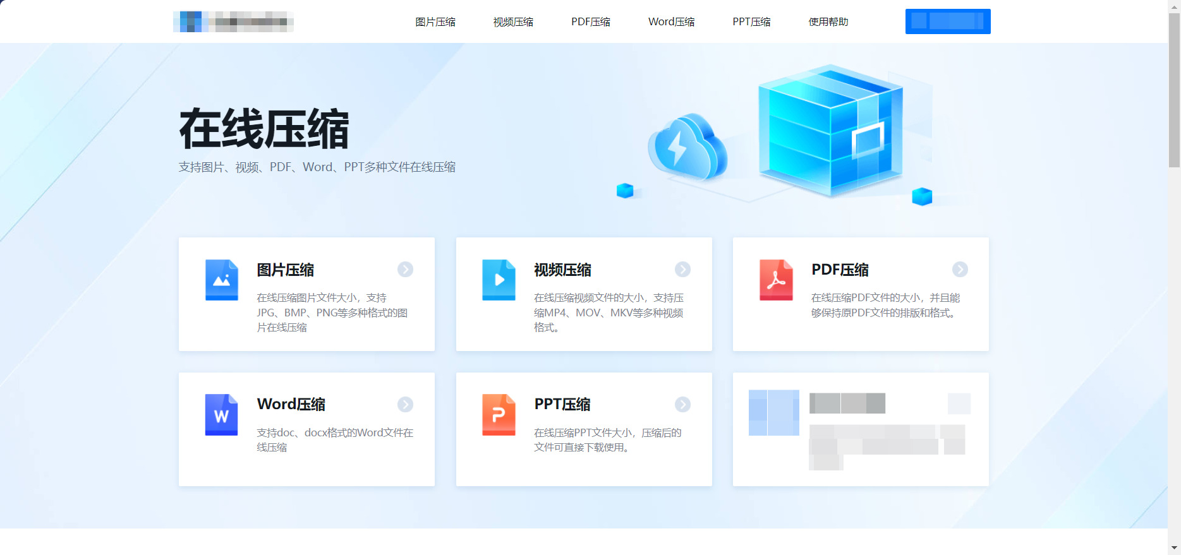Viewport: 1181px width, 555px height.
Task: Select PDF压缩 in top navigation
Action: pyautogui.click(x=591, y=22)
